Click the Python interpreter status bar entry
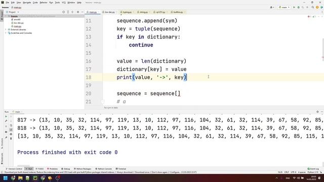This screenshot has height=182, width=324. coord(313,172)
